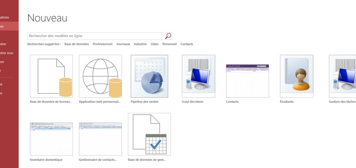Open the Contacts template thumbnail

(x=247, y=81)
